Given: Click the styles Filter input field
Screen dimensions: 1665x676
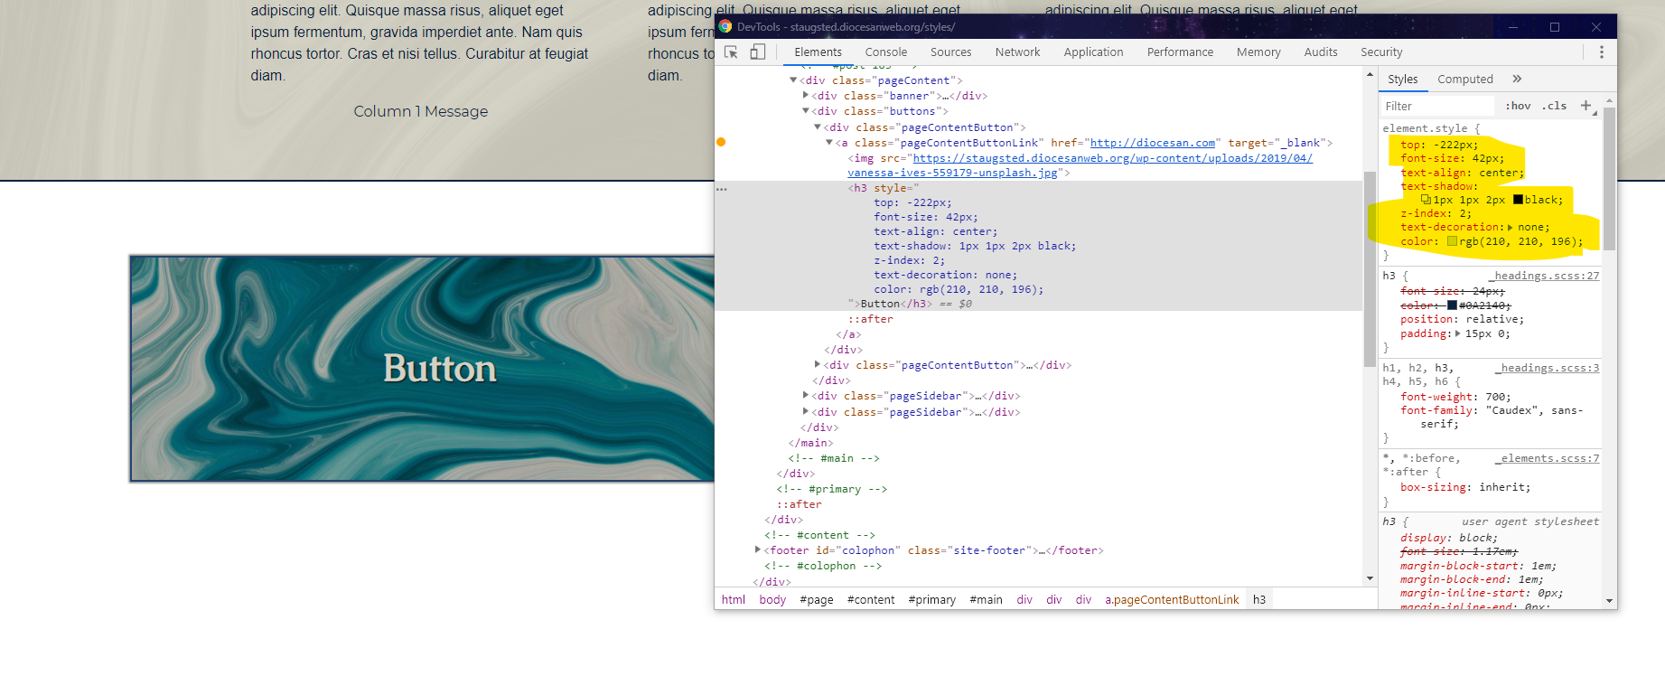Looking at the screenshot, I should (x=1436, y=106).
